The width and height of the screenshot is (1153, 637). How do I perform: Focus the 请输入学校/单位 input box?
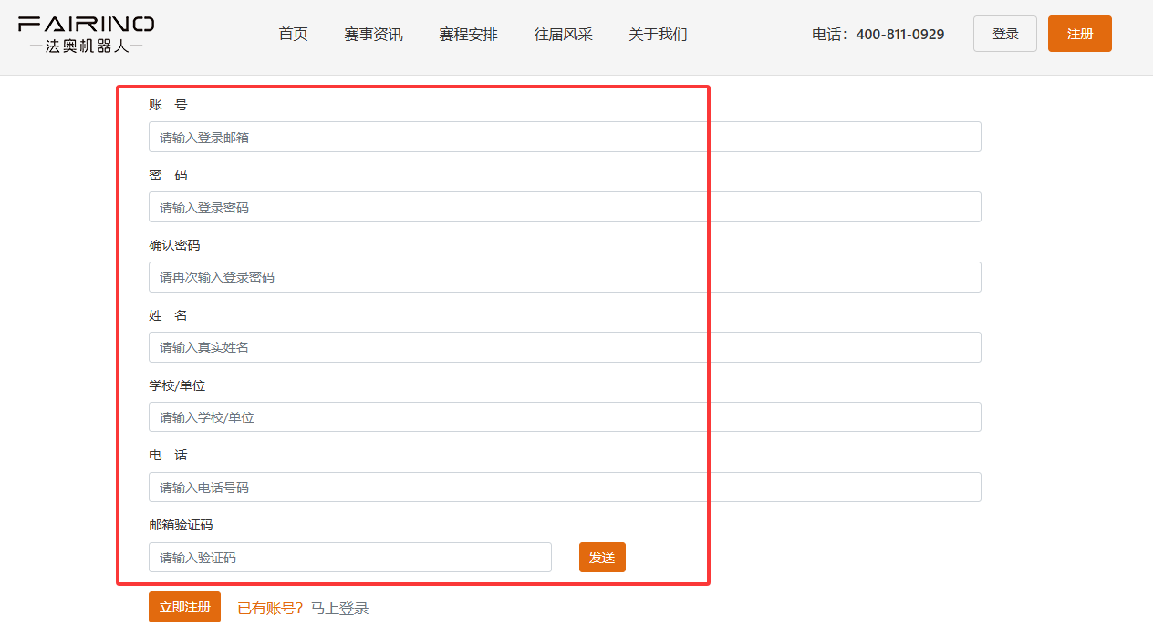(x=565, y=417)
